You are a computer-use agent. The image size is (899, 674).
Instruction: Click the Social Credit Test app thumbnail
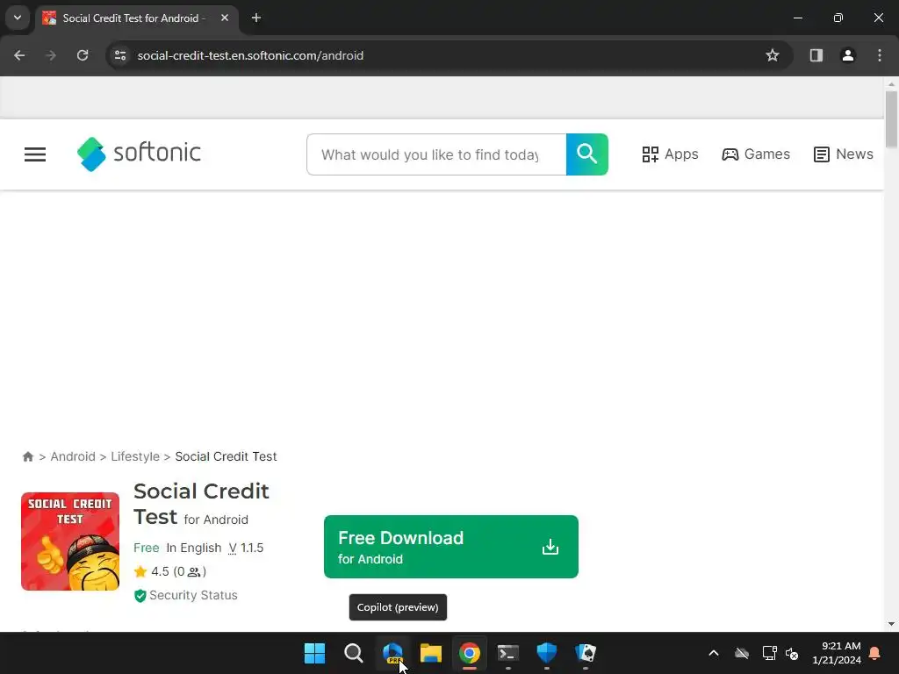click(70, 541)
